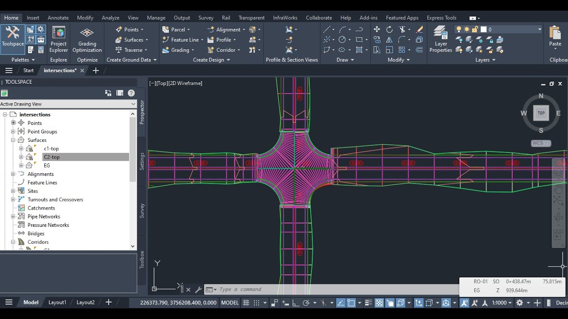Viewport: 568px width, 319px height.
Task: Toggle layer 0 lock icon in layer dropdown
Action: tap(475, 29)
